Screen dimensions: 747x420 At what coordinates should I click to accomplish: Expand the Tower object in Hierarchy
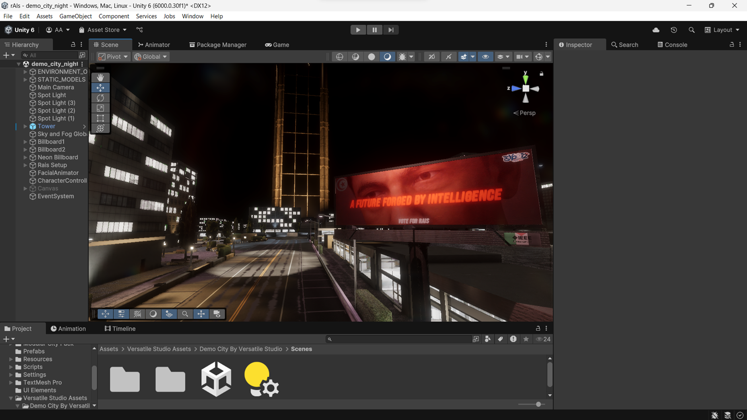pyautogui.click(x=25, y=126)
